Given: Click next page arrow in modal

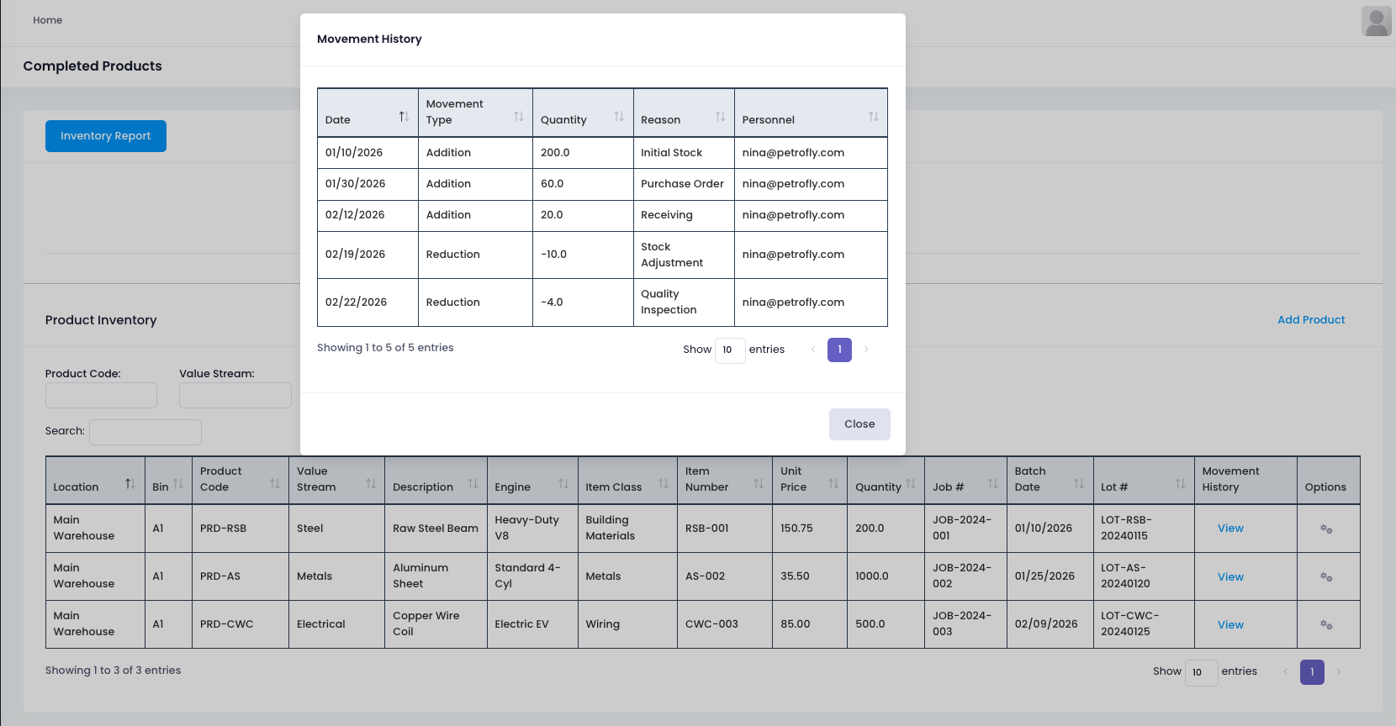Looking at the screenshot, I should 866,350.
